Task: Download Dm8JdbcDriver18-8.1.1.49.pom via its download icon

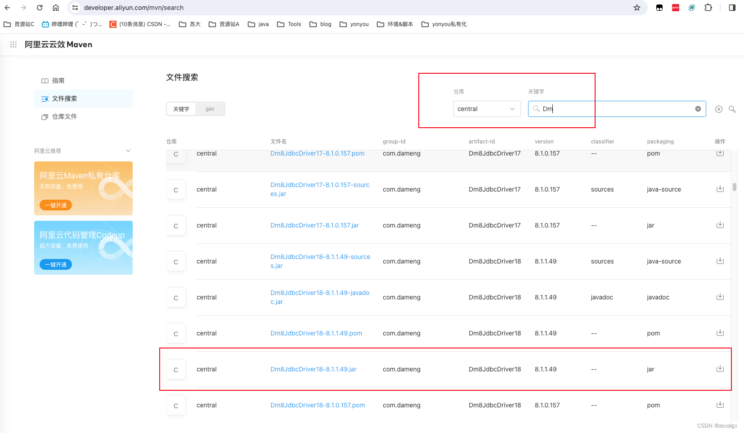Action: pos(720,333)
